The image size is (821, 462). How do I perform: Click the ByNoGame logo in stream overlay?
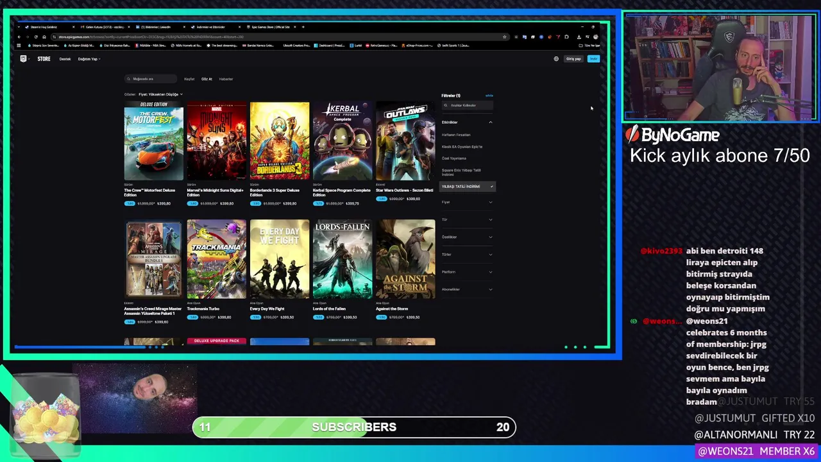tap(672, 135)
